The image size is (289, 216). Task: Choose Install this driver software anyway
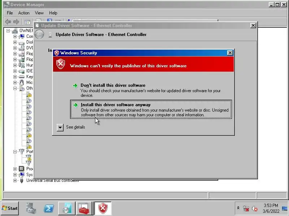pos(151,109)
